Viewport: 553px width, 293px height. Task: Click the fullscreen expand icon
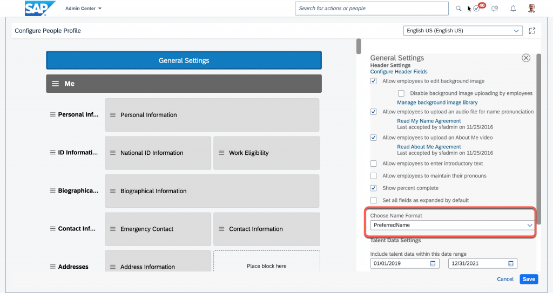click(x=532, y=31)
